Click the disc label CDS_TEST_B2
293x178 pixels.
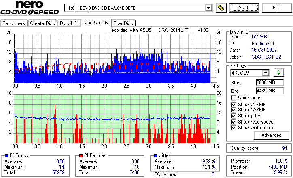[x=266, y=57]
